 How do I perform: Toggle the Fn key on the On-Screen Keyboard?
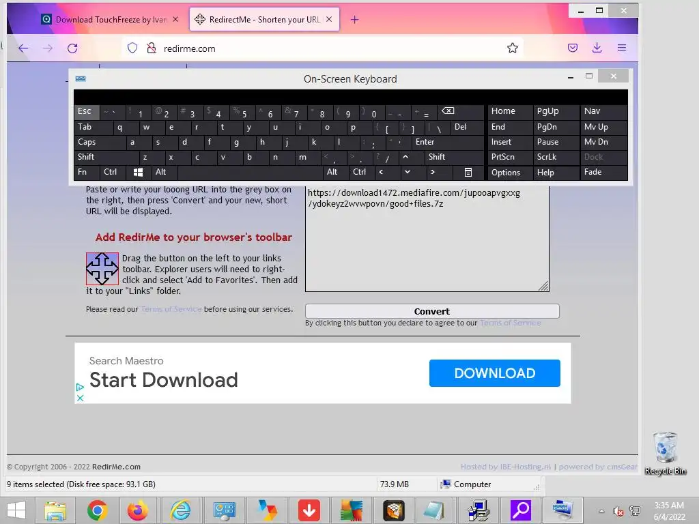coord(87,172)
